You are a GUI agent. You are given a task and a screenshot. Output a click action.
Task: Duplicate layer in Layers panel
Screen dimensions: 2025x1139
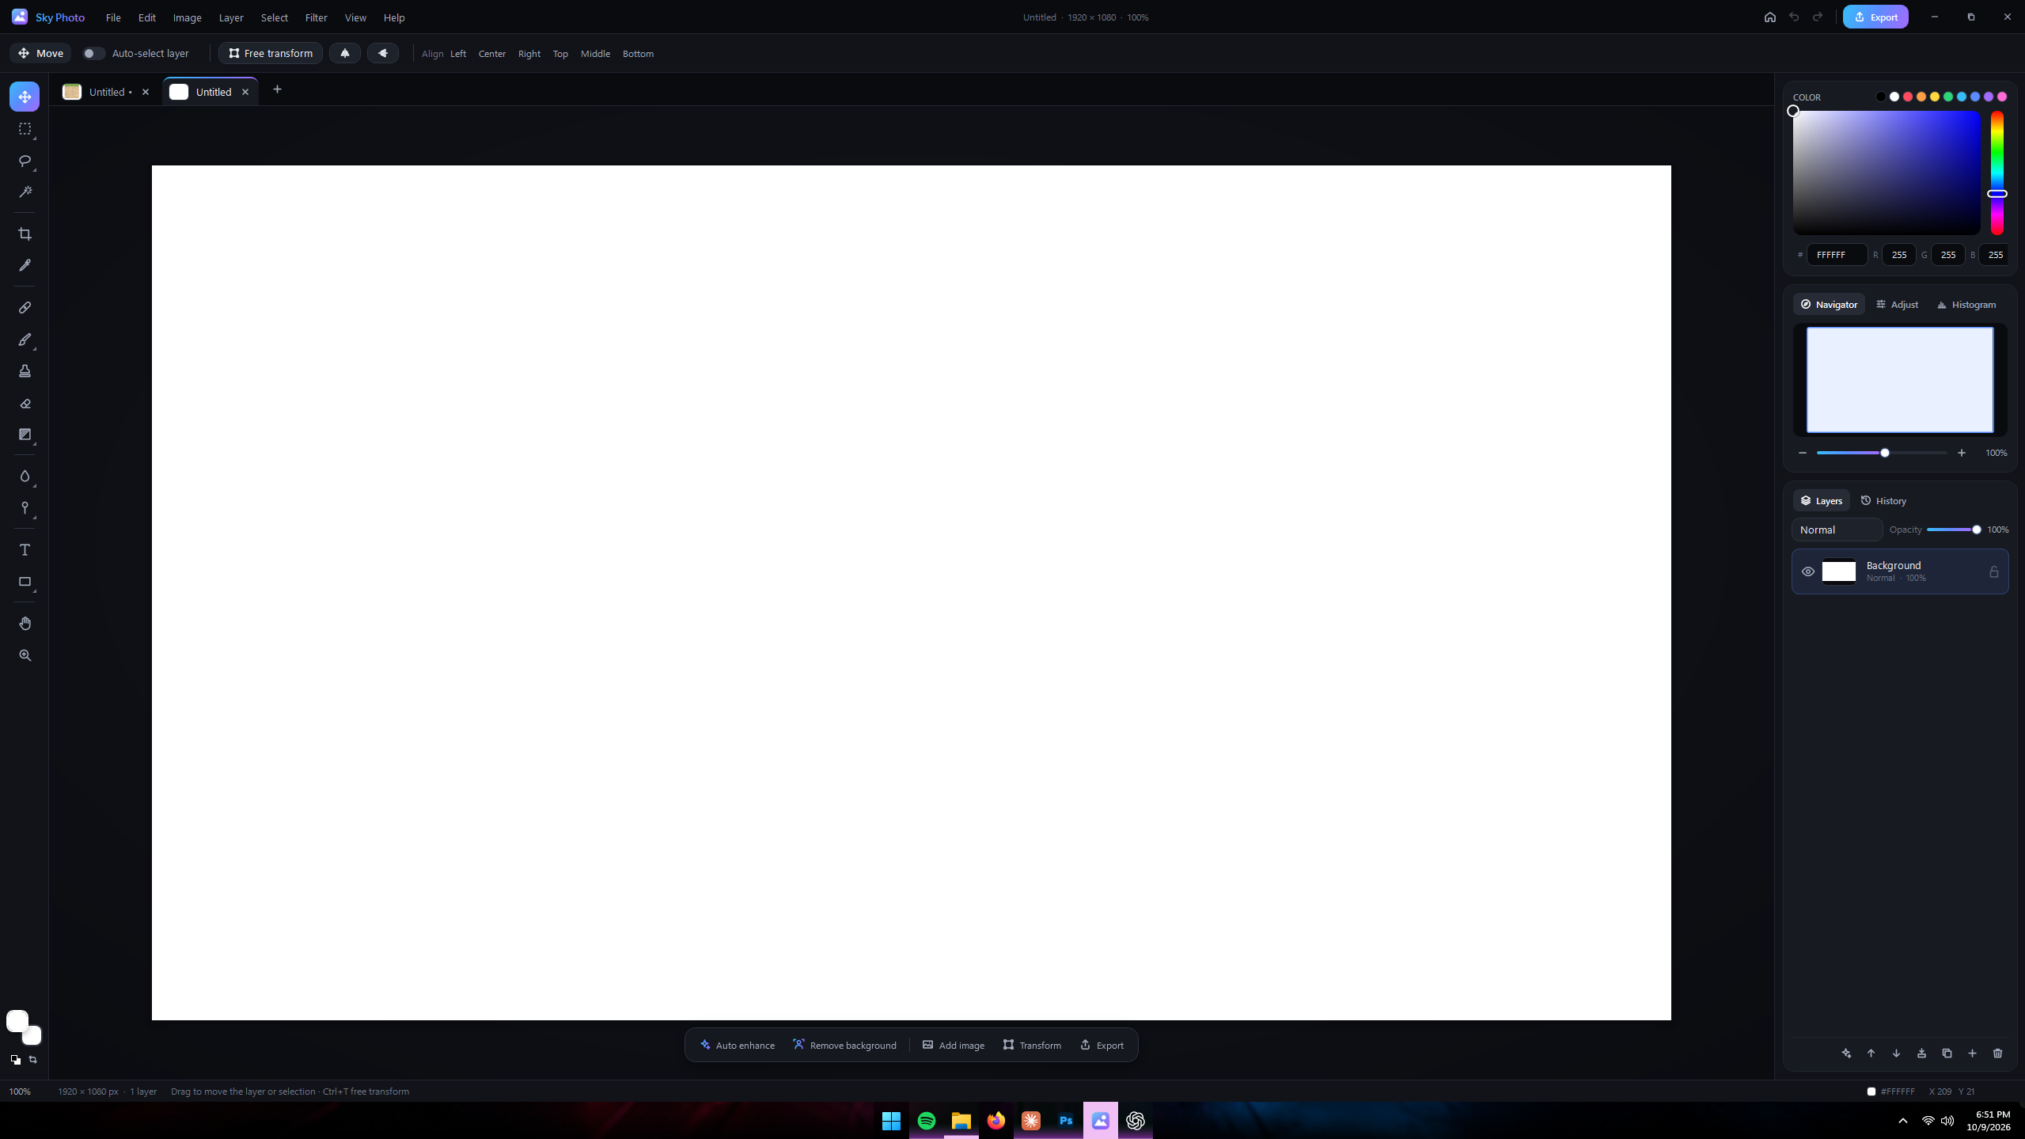pos(1947,1054)
